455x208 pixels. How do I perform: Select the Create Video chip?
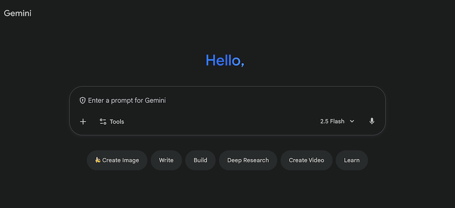[x=307, y=160]
